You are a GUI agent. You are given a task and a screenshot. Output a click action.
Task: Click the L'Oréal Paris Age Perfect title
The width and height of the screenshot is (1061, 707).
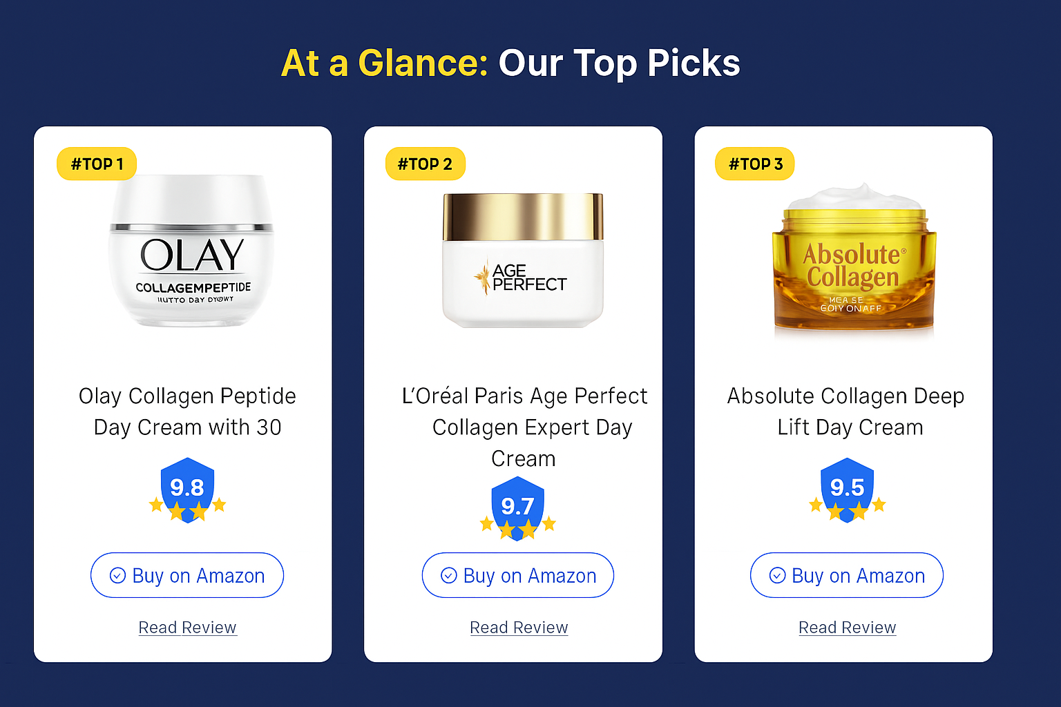tap(524, 427)
